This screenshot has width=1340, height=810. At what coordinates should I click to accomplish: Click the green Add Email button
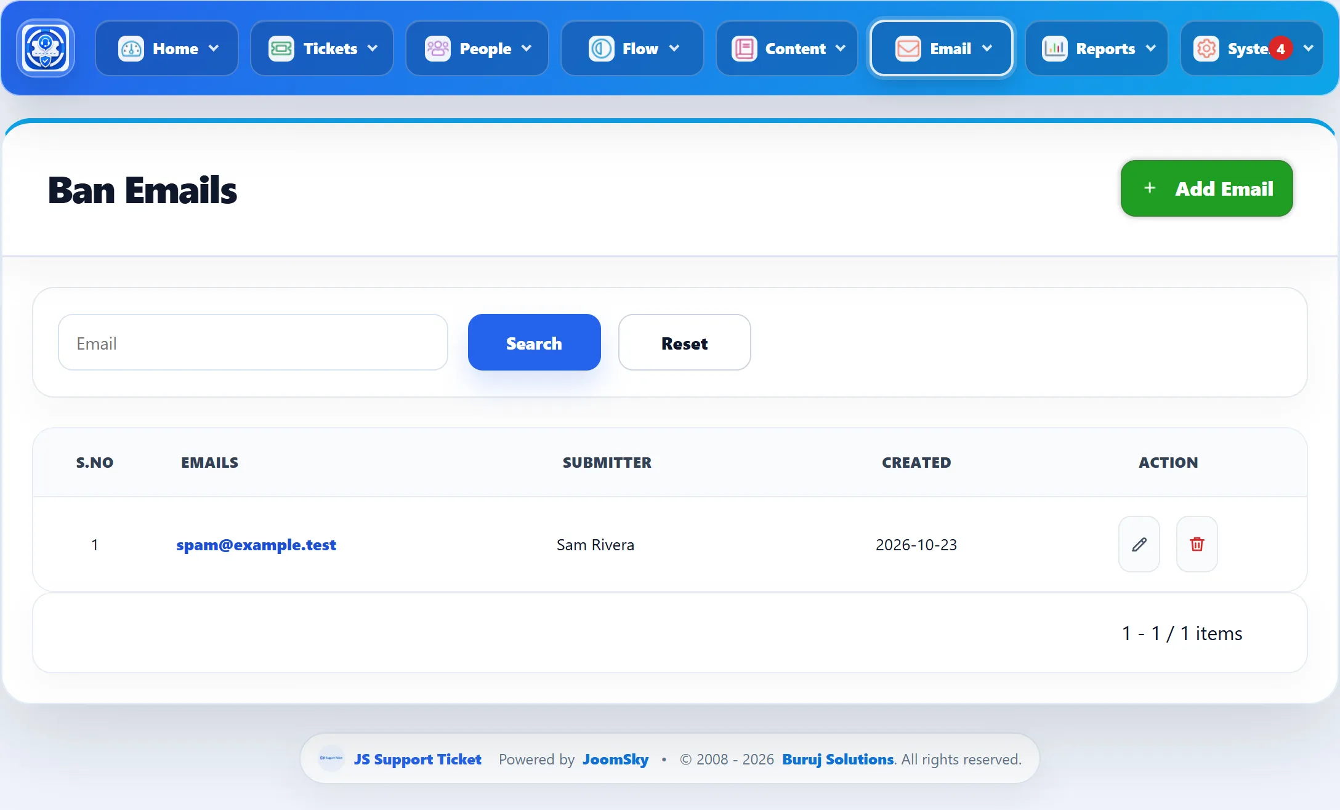tap(1206, 188)
